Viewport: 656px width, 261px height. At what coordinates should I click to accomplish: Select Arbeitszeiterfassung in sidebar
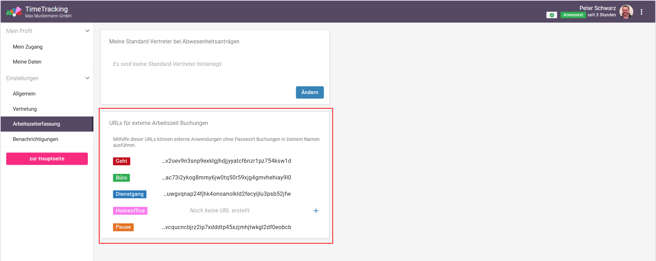pos(37,124)
